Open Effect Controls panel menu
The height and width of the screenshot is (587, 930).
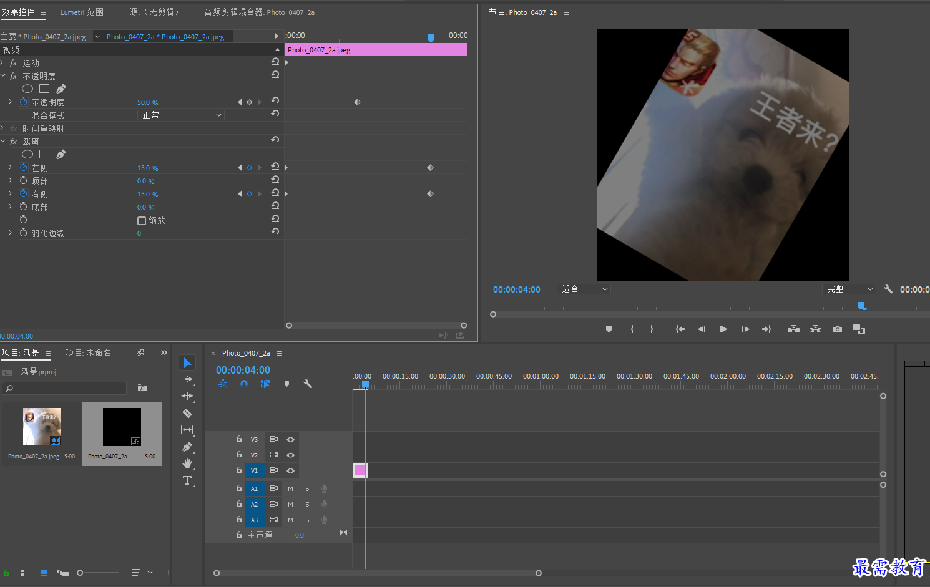tap(43, 12)
